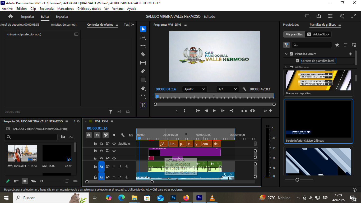Select the Ripple Edit tool
Screen dimensions: 361x203
(143, 46)
